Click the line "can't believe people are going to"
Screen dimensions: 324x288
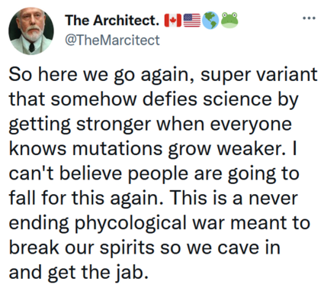[154, 174]
